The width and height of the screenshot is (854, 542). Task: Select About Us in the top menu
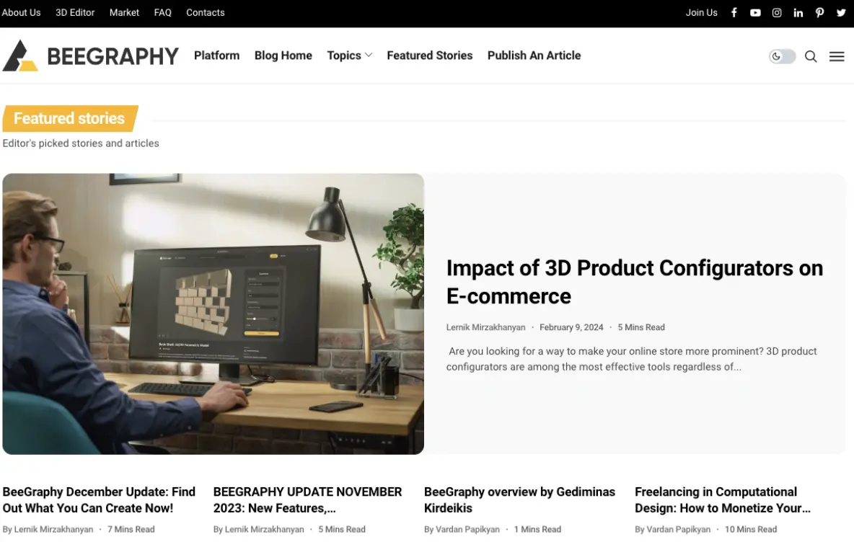coord(21,12)
